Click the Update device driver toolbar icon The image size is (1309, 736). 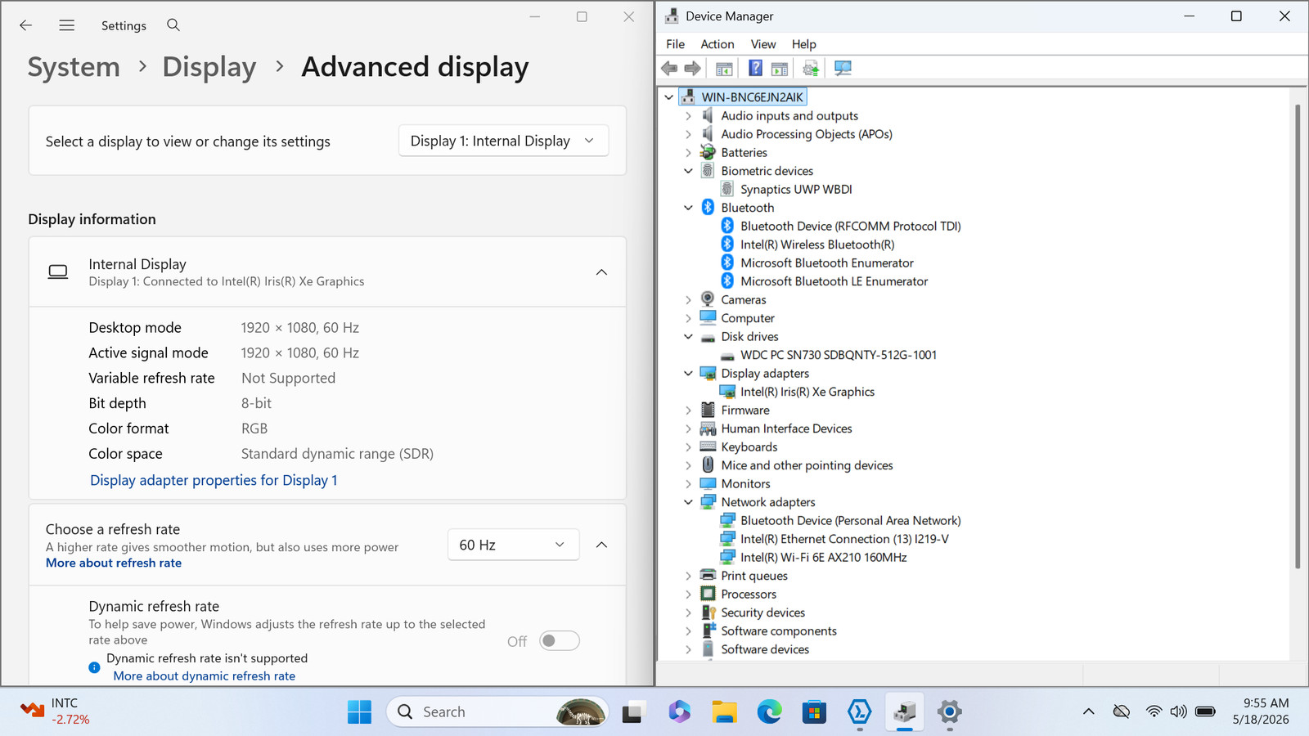[811, 69]
